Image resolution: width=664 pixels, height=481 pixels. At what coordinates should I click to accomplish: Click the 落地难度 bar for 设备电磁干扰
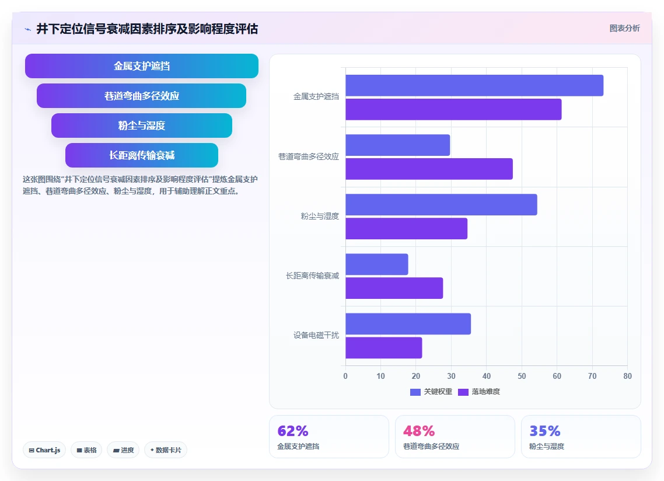[384, 348]
